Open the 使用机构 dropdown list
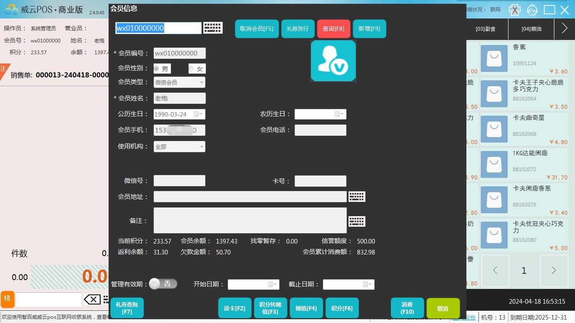Image resolution: width=575 pixels, height=323 pixels. point(202,147)
